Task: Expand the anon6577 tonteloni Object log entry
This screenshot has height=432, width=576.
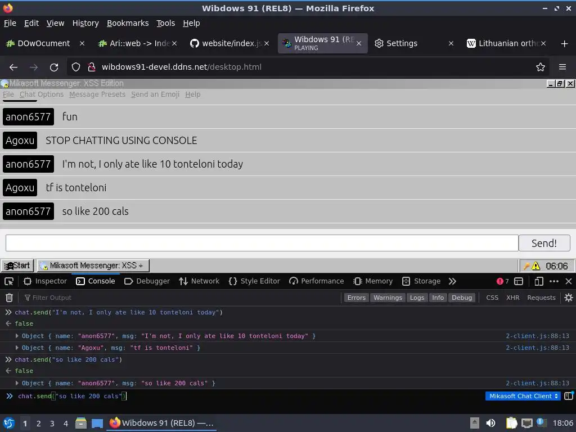Action: [17, 336]
